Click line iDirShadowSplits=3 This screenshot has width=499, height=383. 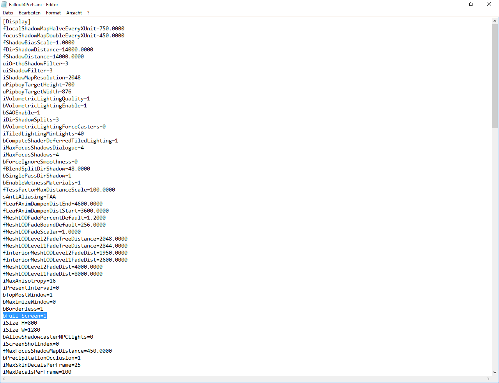31,119
